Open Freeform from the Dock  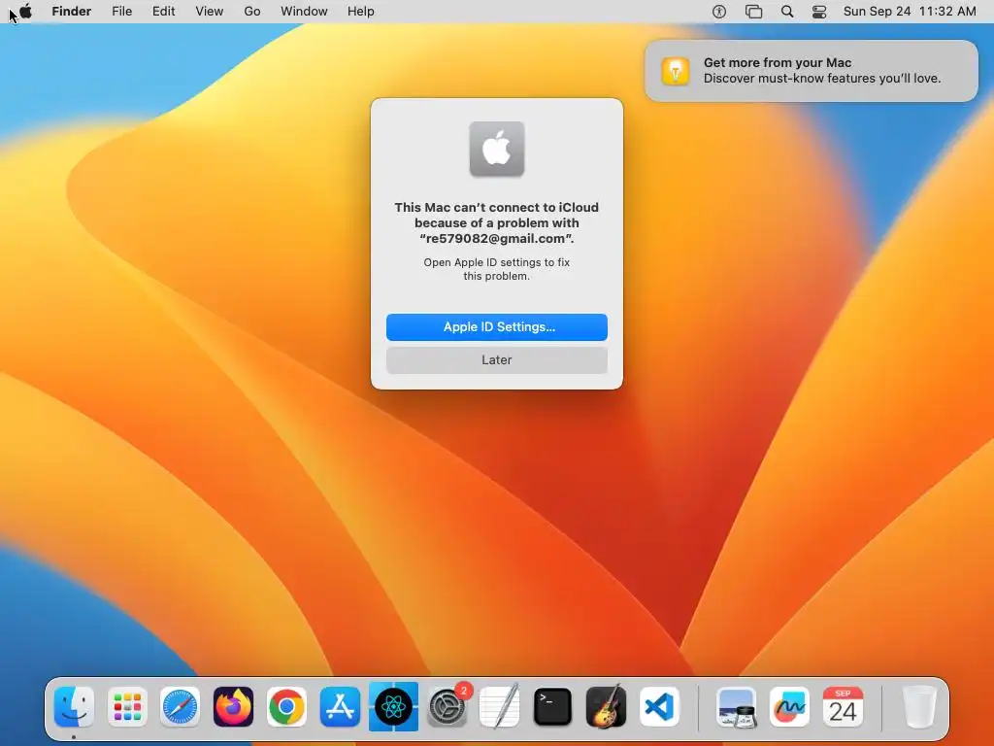pyautogui.click(x=789, y=706)
